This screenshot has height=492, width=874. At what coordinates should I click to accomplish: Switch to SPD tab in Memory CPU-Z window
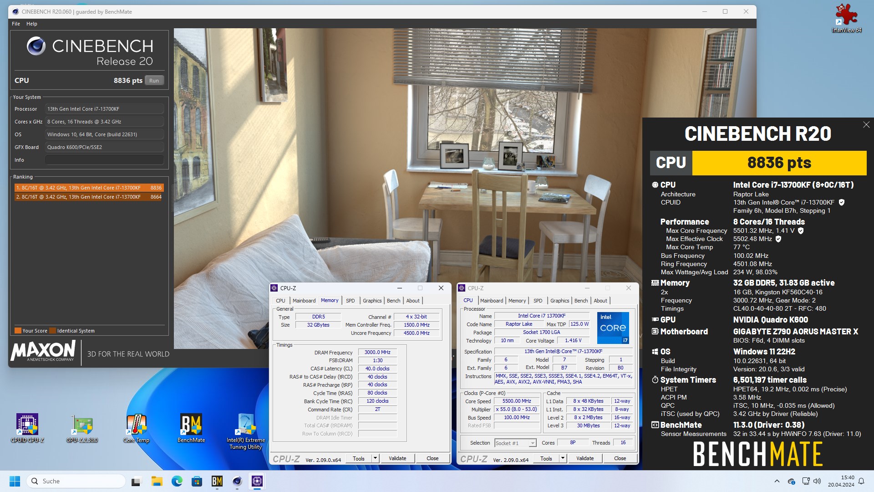tap(350, 301)
